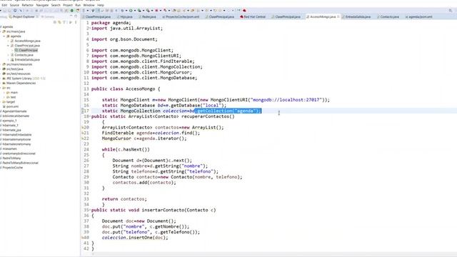Select the miexamen project

(x=9, y=148)
